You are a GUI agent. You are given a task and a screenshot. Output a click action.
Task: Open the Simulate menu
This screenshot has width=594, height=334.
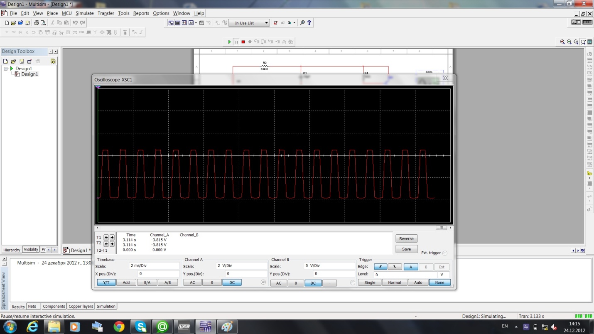coord(84,13)
